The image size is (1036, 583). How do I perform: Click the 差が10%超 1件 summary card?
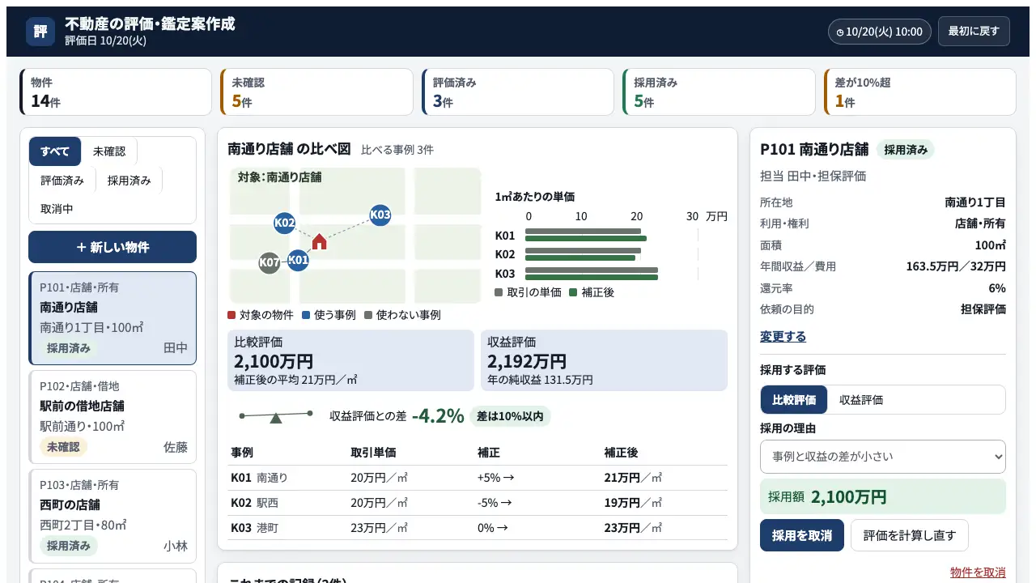(919, 92)
